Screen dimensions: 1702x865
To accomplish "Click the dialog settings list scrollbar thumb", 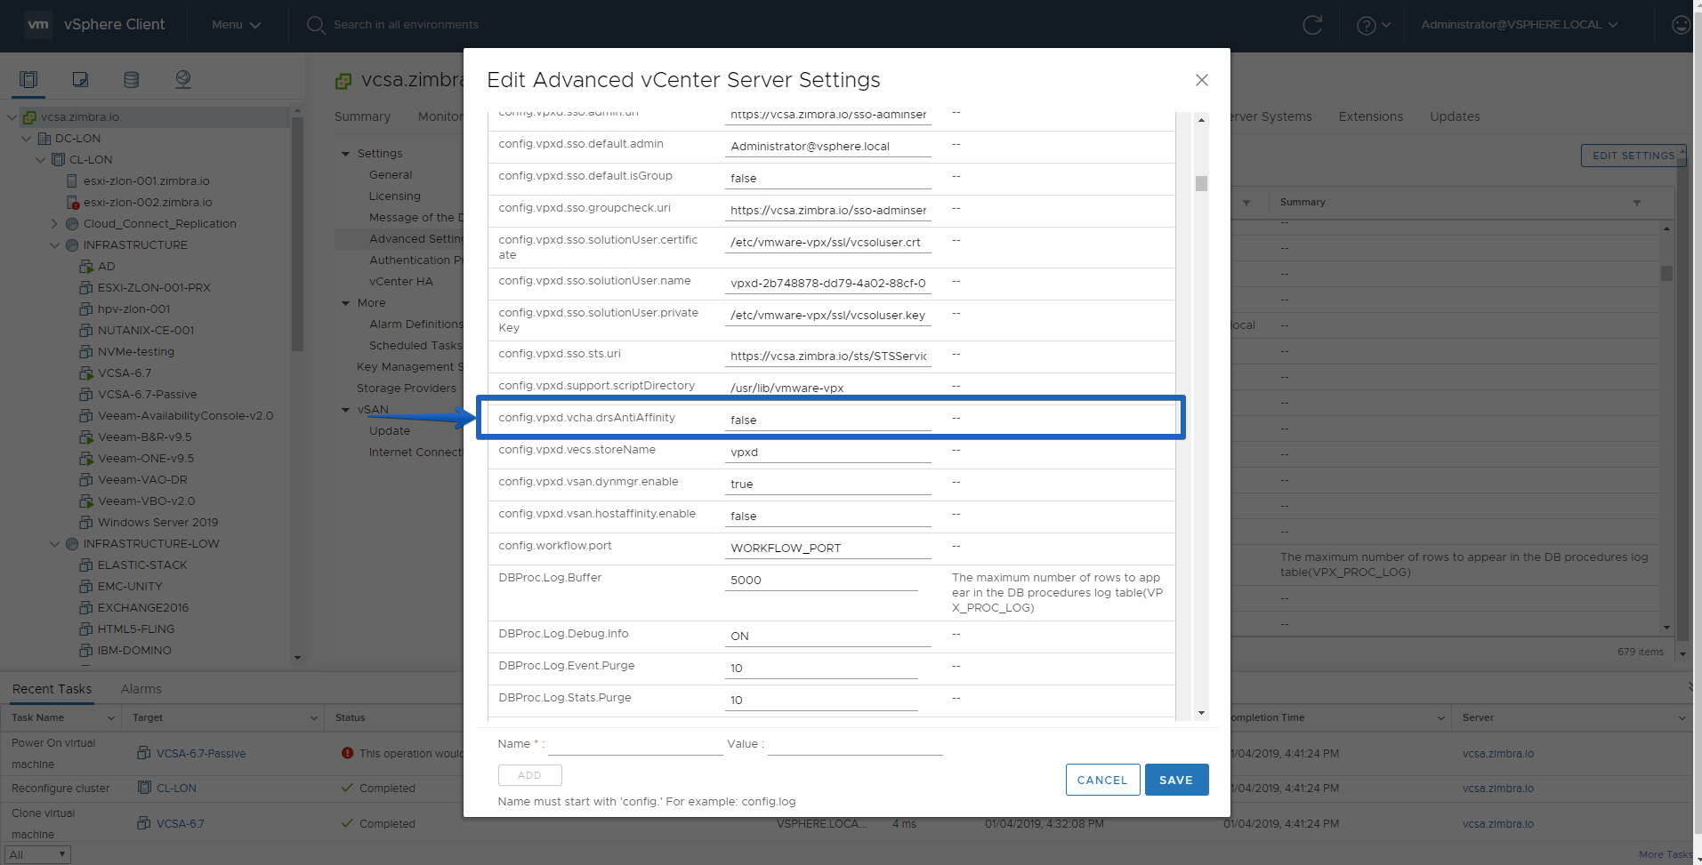I will coord(1201,183).
